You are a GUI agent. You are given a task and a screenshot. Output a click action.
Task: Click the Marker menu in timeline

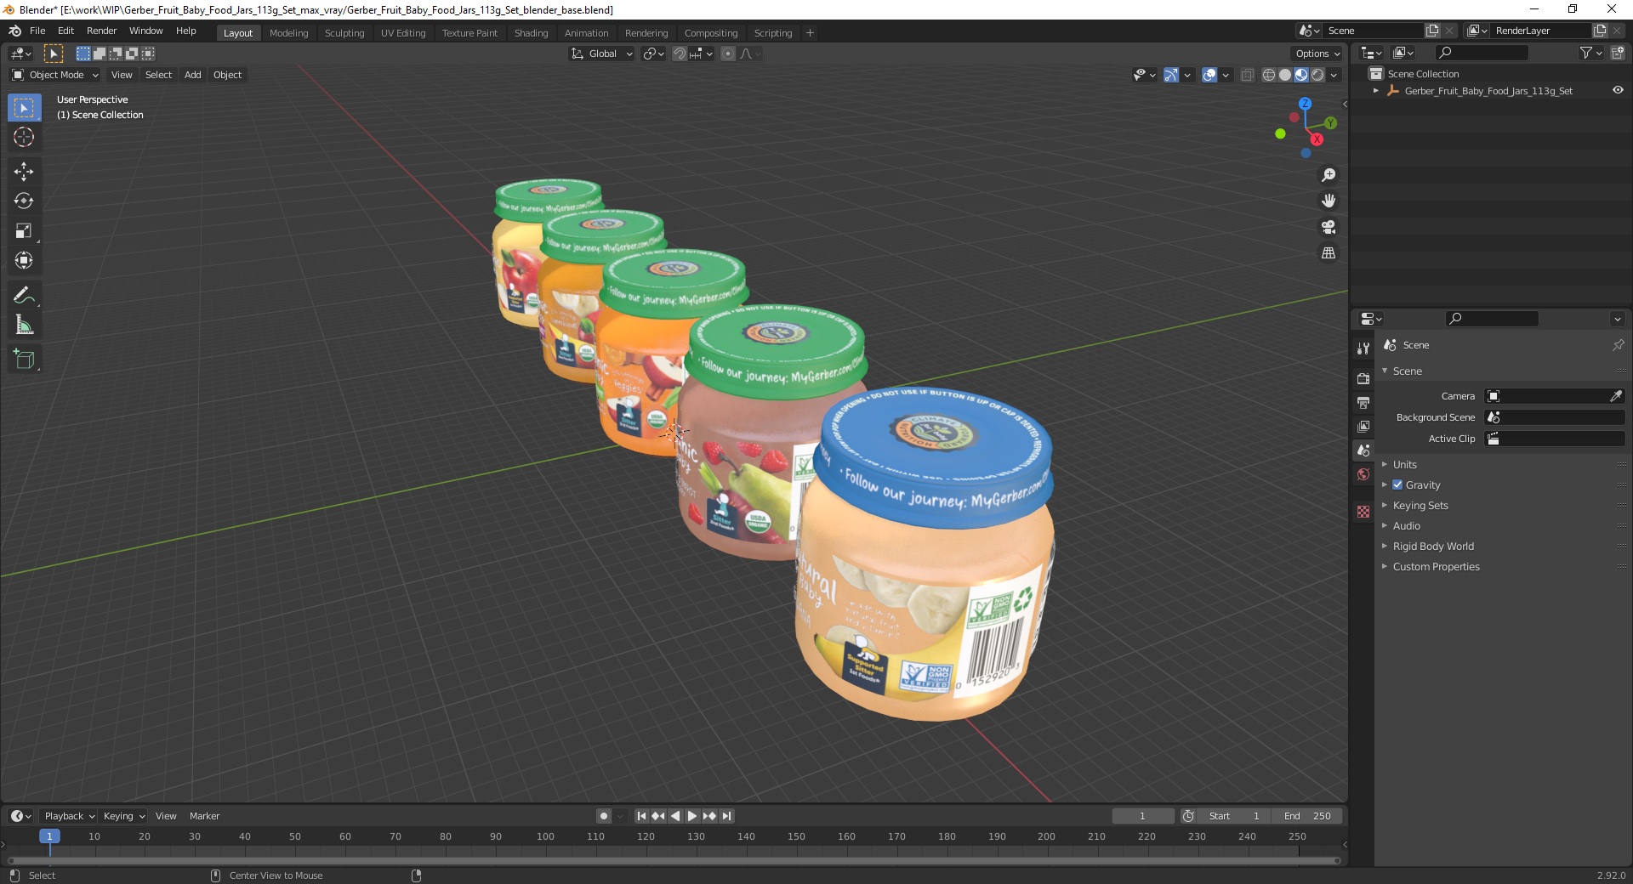point(205,816)
